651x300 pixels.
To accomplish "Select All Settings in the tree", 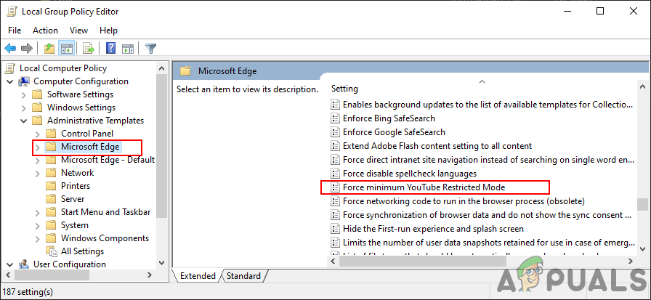I will point(82,251).
